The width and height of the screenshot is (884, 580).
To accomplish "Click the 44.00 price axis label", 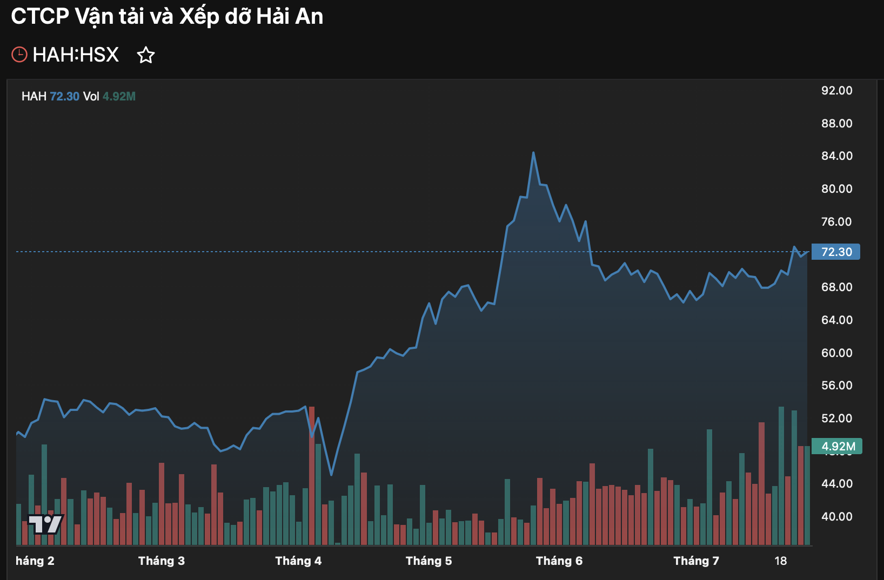I will [837, 484].
